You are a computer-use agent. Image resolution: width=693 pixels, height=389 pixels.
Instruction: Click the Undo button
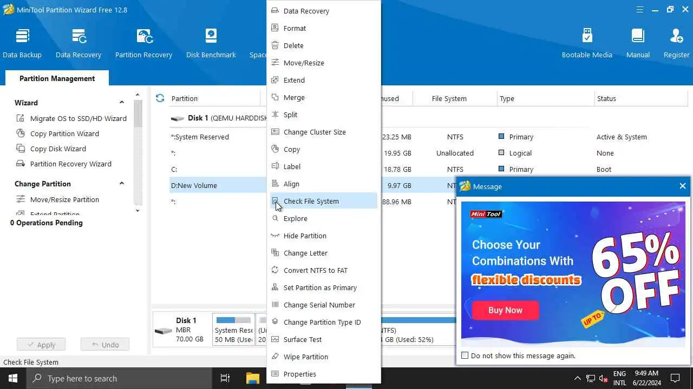105,345
